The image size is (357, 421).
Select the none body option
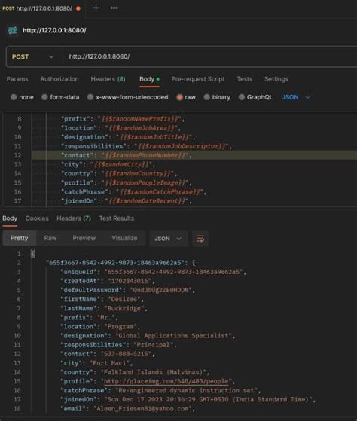click(22, 97)
